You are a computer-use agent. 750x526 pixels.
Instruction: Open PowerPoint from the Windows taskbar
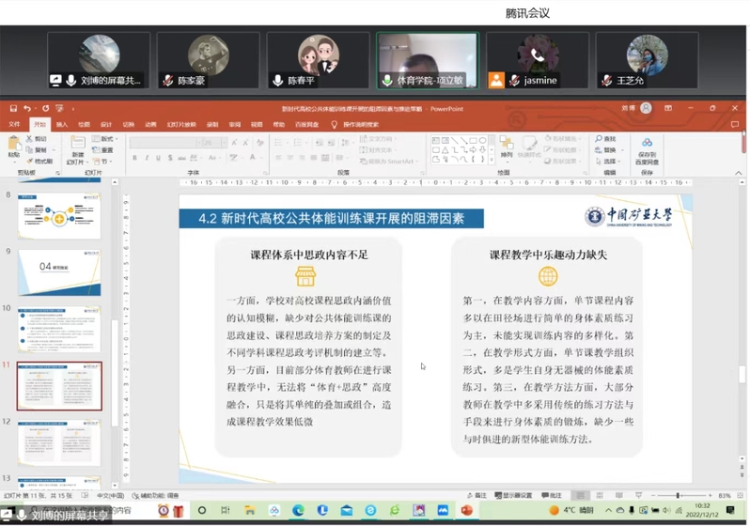tap(465, 511)
